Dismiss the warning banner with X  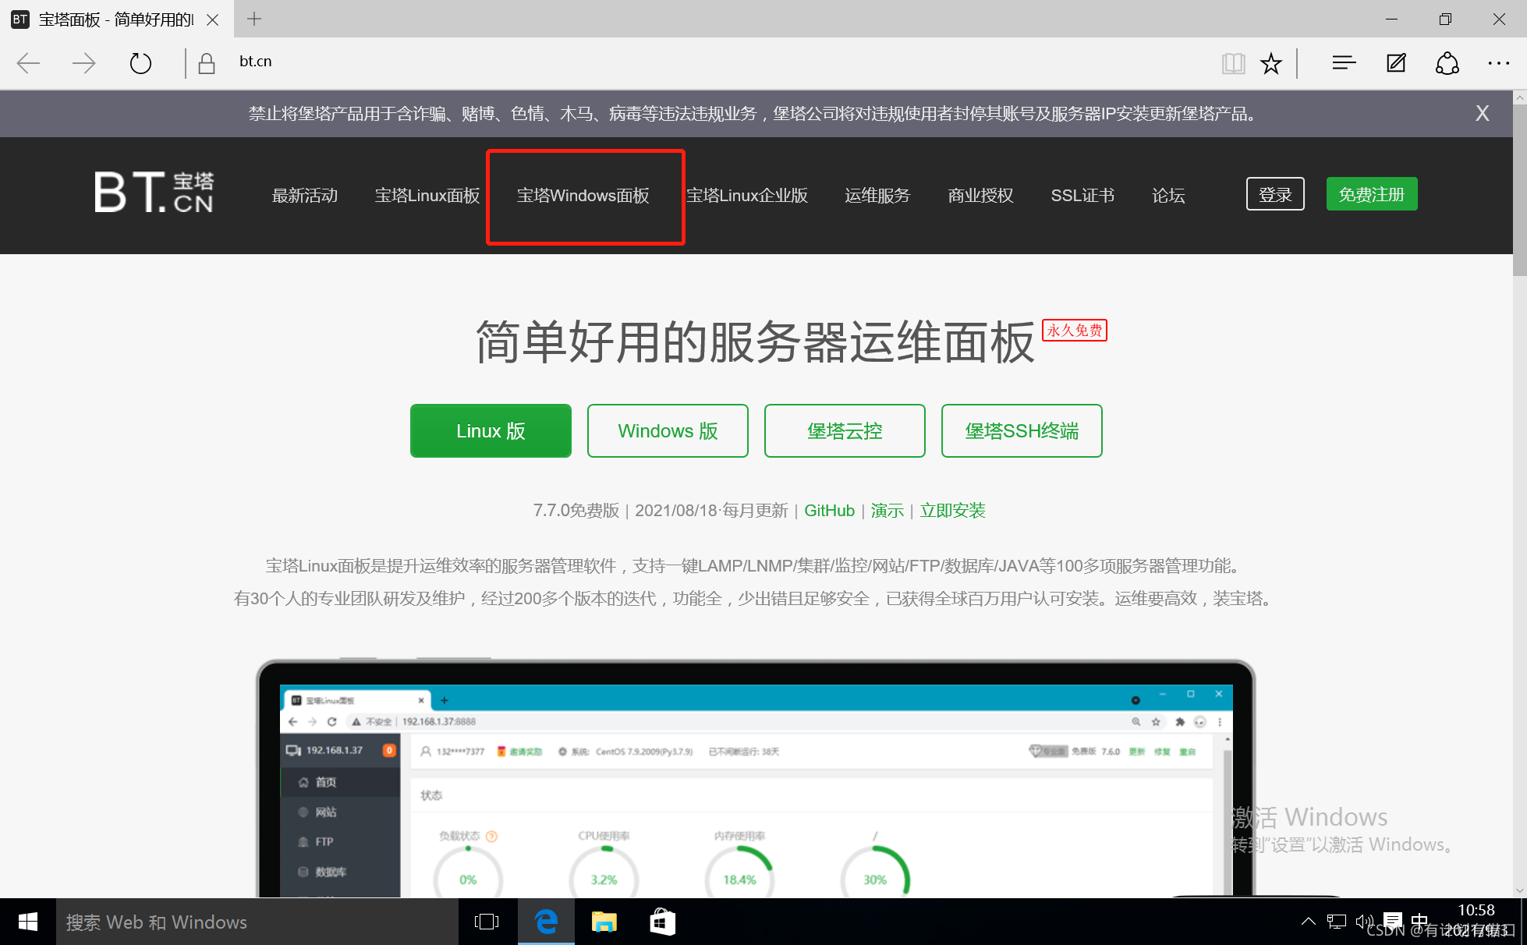coord(1482,114)
